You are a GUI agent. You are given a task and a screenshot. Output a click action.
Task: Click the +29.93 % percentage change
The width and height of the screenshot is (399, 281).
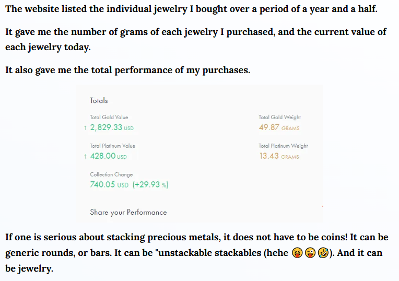click(150, 184)
